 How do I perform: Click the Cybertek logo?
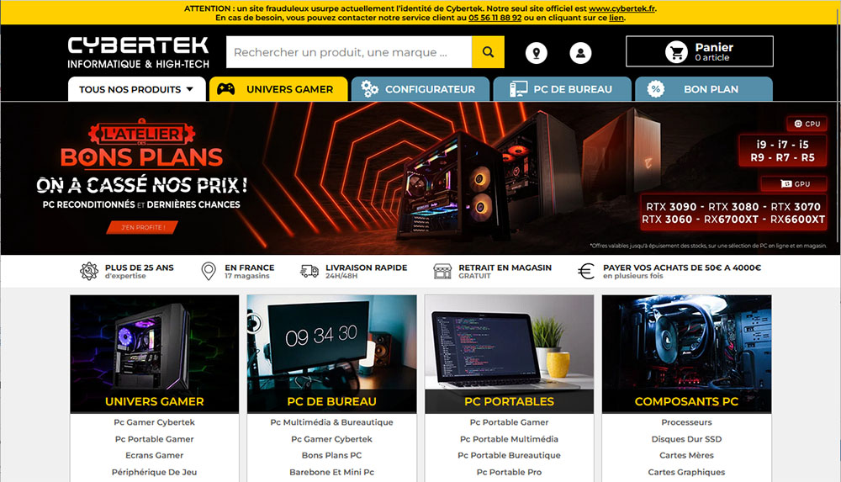click(x=138, y=53)
